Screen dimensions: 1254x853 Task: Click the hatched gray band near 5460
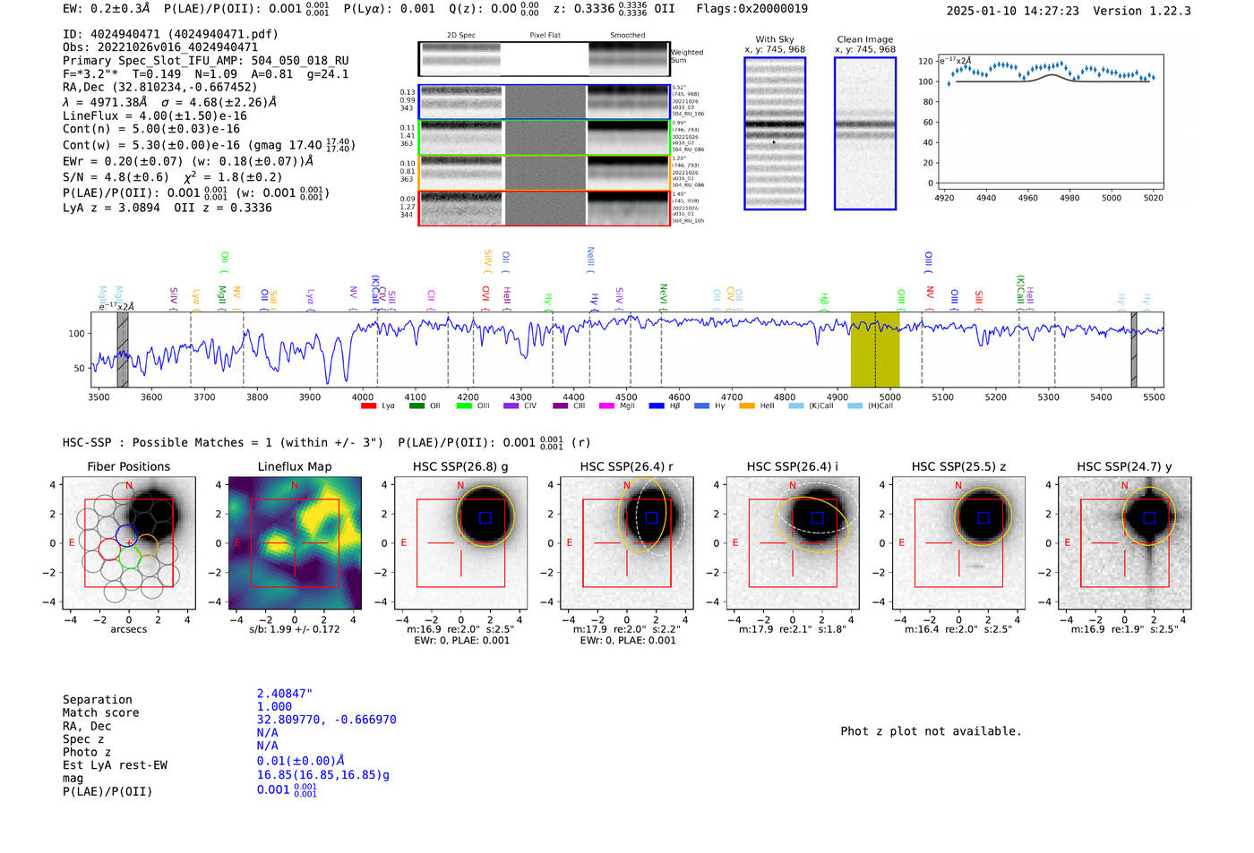1134,349
